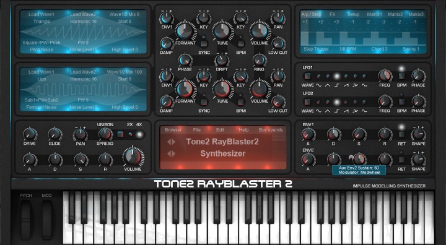Click the DRIVE knob
The image size is (446, 245).
(x=30, y=134)
